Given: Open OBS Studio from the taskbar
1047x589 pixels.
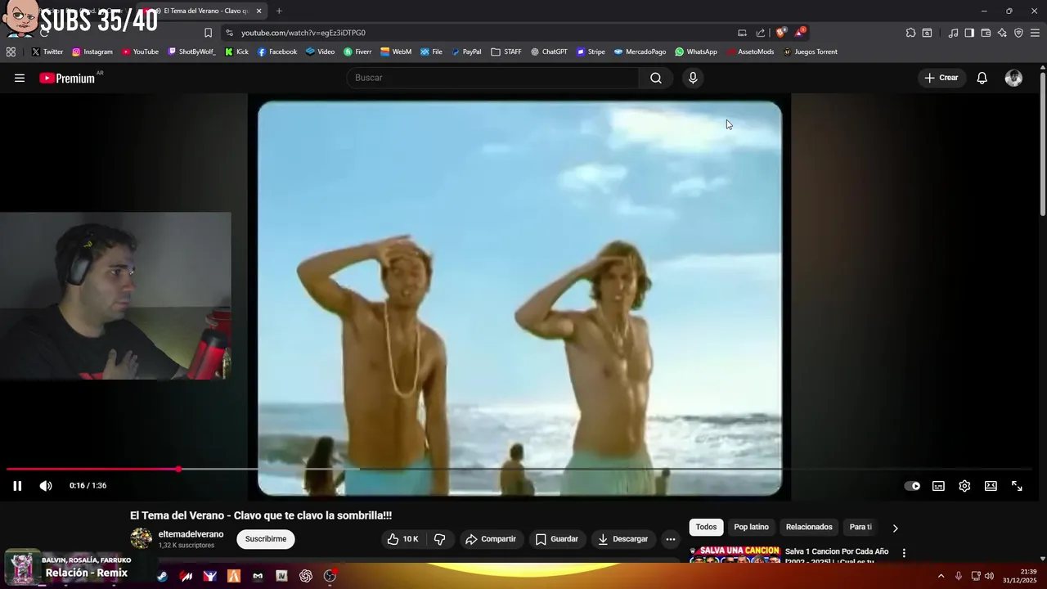Looking at the screenshot, I should click(x=330, y=576).
